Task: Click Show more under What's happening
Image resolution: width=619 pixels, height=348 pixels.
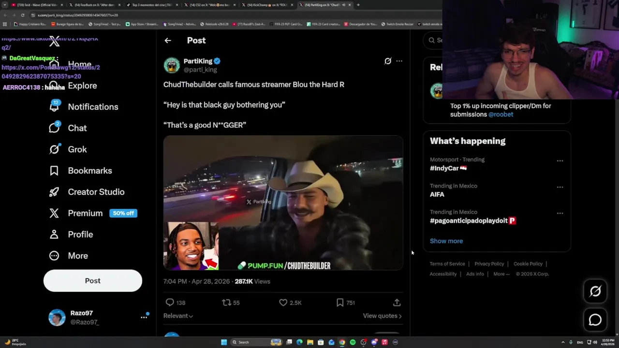Action: coord(446,241)
